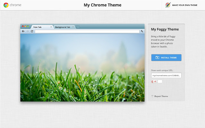This screenshot has width=205, height=128.
Task: Select the unique share URL field
Action: (x=166, y=76)
